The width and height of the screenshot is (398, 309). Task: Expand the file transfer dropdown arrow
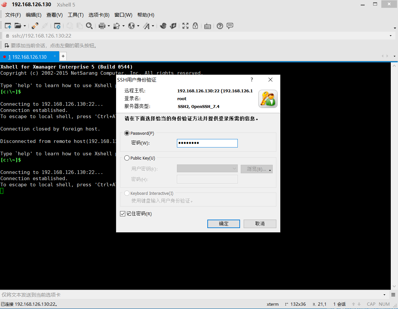(123, 26)
